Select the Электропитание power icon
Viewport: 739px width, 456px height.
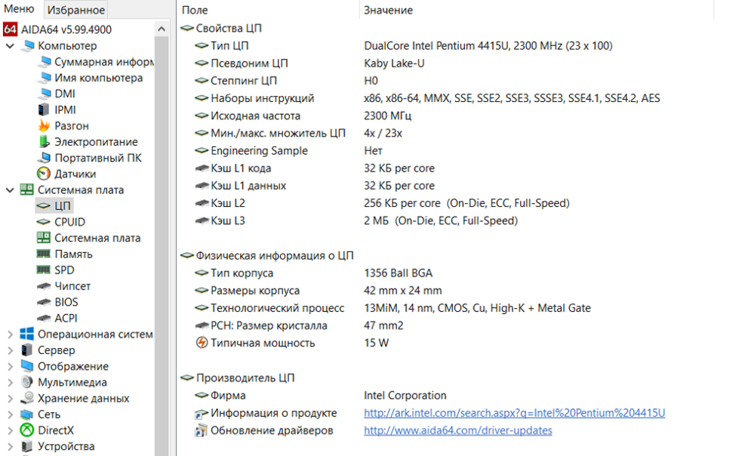point(44,142)
